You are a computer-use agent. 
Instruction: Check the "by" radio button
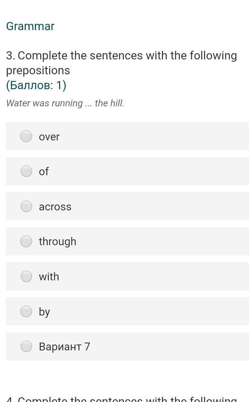26,312
